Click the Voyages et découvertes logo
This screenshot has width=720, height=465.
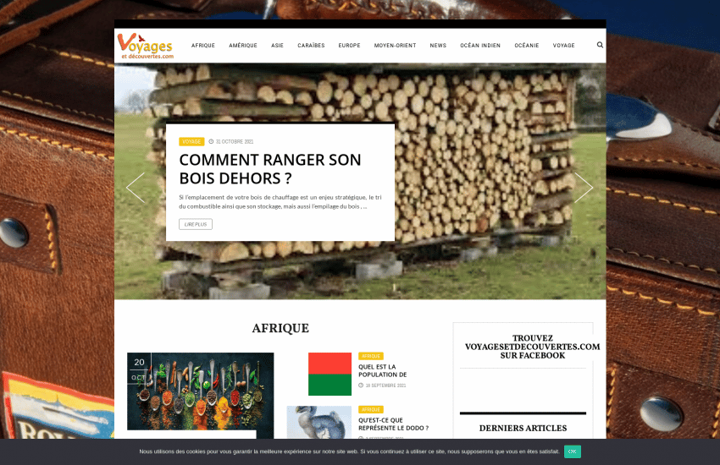click(x=146, y=46)
